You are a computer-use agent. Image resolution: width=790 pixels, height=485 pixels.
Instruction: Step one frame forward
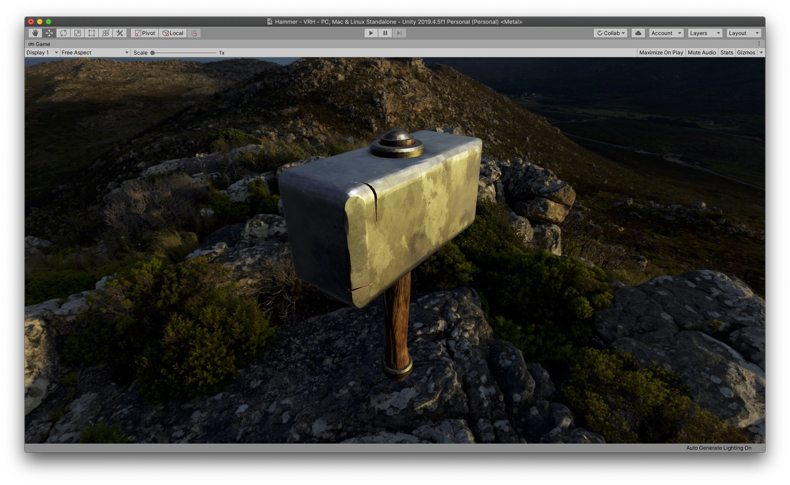[399, 33]
